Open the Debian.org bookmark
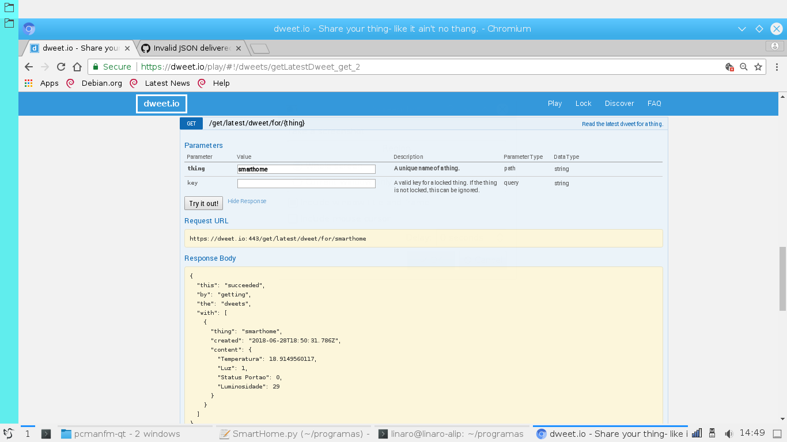The image size is (787, 442). coord(94,83)
